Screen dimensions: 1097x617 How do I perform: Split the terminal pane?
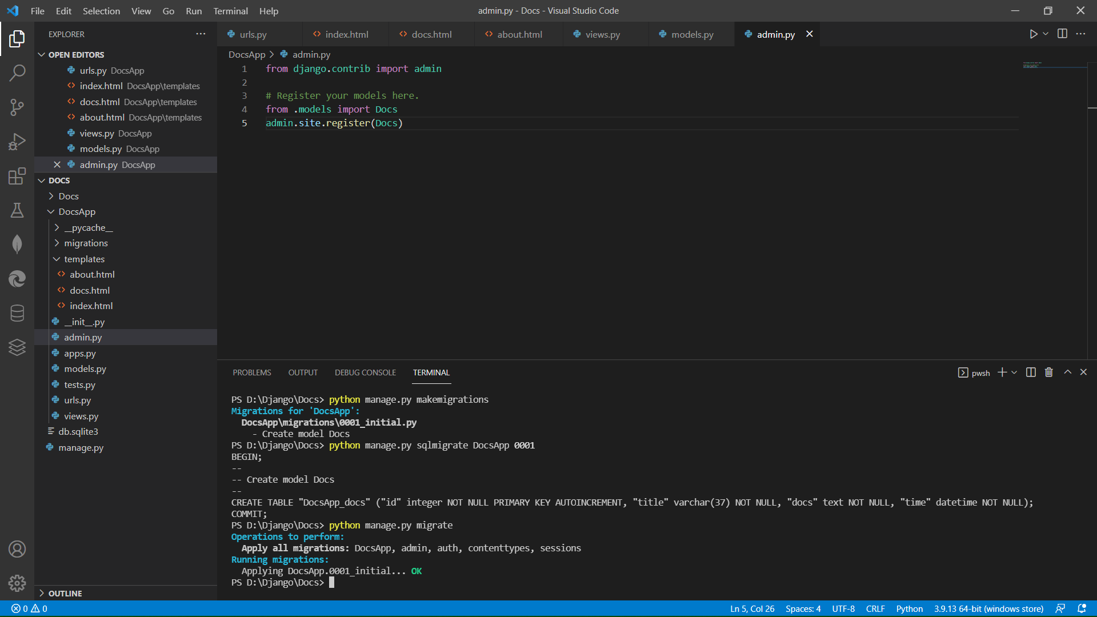[x=1031, y=372]
